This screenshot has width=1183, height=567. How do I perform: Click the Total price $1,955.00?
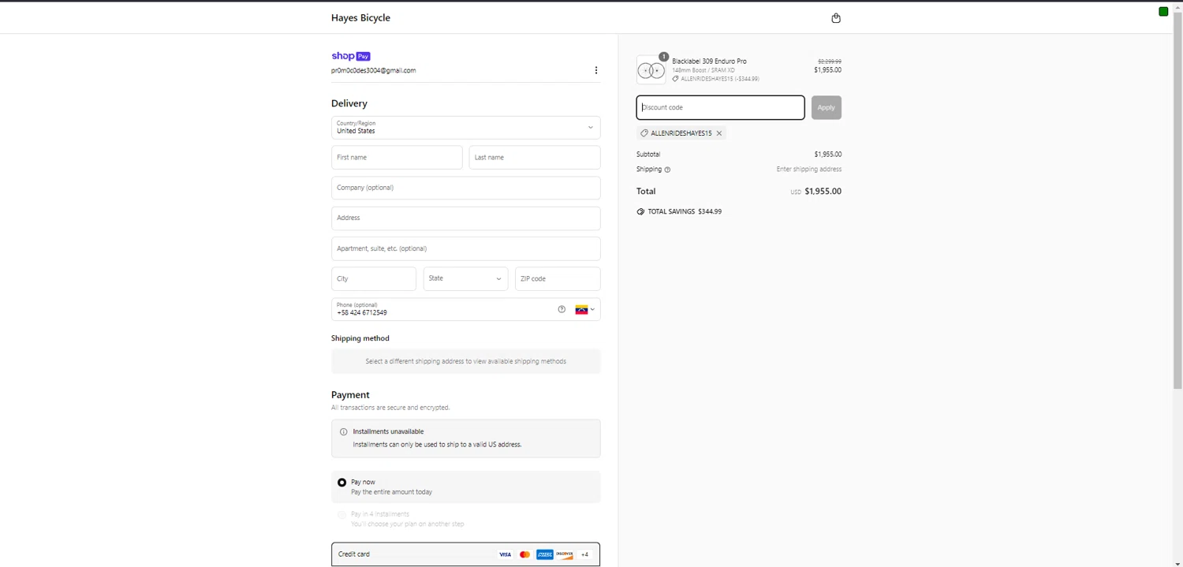point(823,191)
